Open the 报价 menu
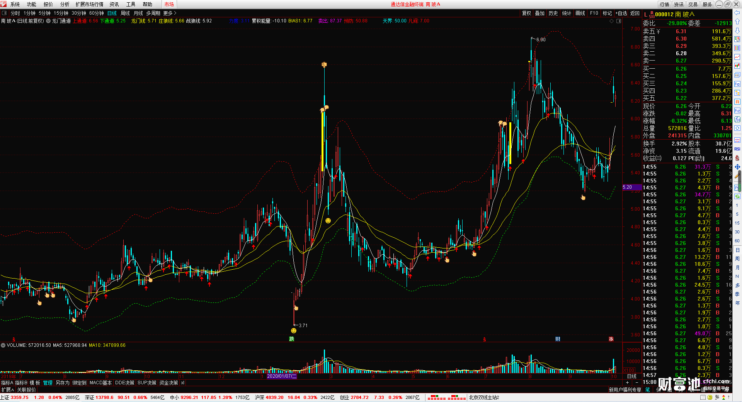This screenshot has width=742, height=402. click(x=48, y=4)
